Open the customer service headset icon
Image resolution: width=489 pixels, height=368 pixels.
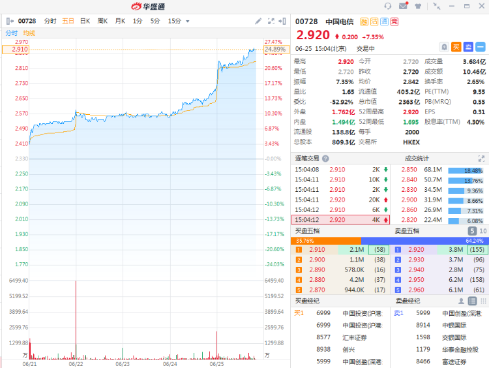pos(388,6)
